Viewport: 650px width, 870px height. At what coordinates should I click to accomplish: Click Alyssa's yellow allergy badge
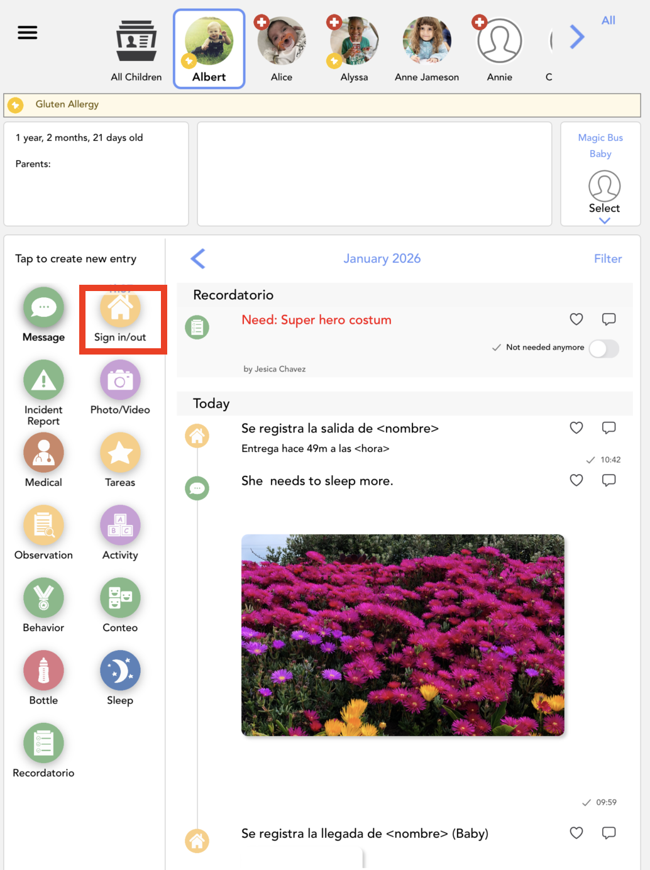coord(334,61)
